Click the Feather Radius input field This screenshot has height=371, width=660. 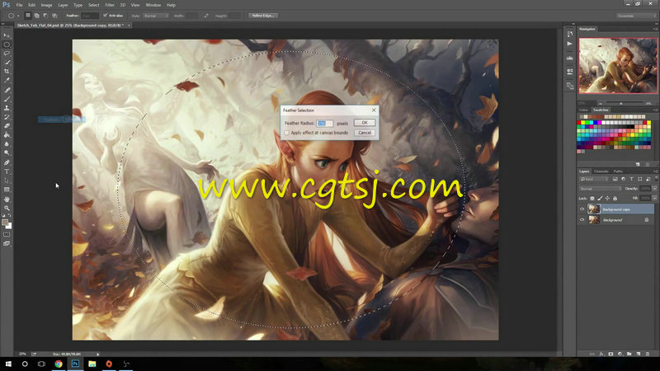click(x=324, y=123)
